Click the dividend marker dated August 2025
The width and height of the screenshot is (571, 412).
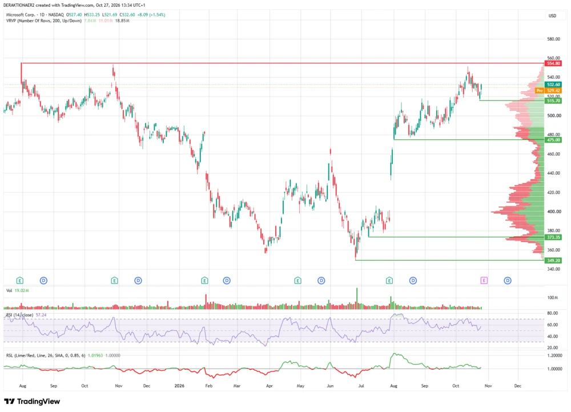pos(43,280)
